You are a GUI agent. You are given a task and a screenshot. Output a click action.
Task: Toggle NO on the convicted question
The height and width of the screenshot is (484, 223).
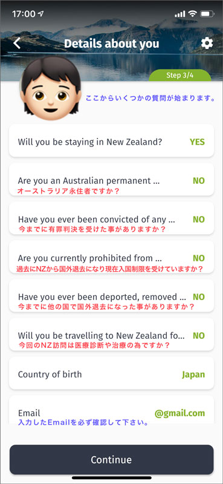pyautogui.click(x=199, y=220)
